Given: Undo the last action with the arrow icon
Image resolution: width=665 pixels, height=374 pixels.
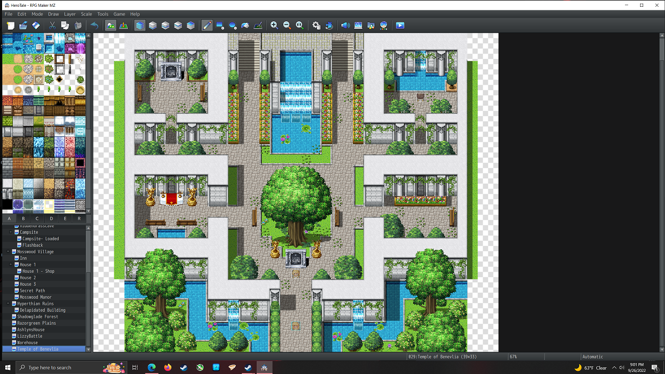Looking at the screenshot, I should pos(94,25).
